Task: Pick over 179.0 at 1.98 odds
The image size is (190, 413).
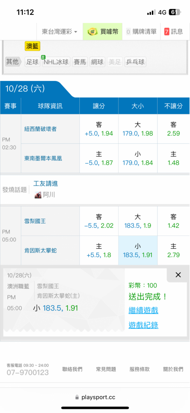Action: click(x=138, y=129)
